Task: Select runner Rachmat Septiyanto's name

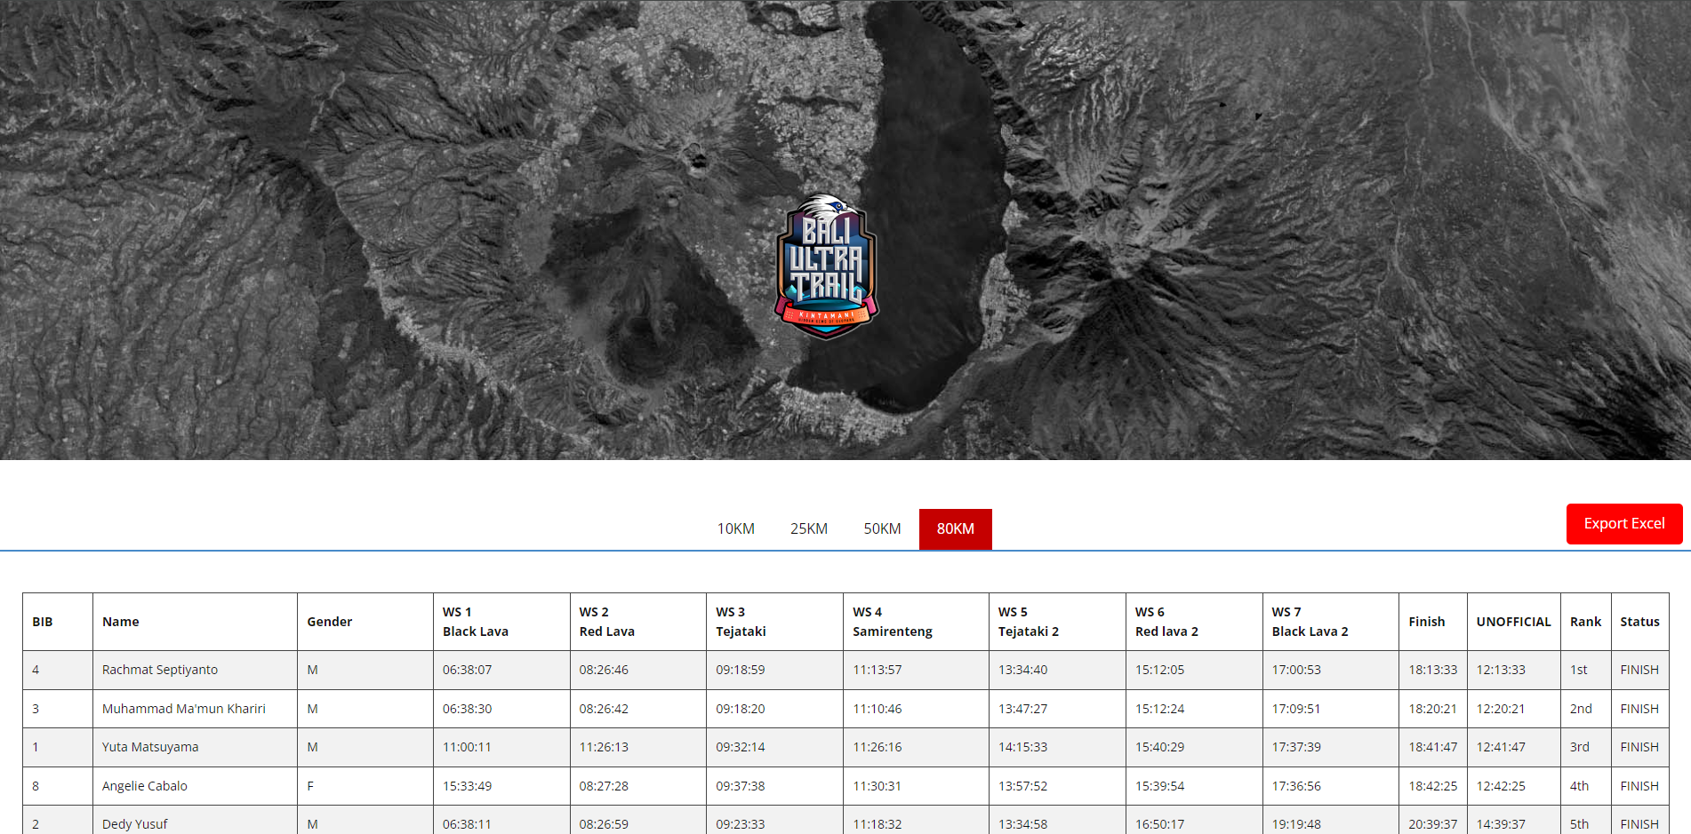Action: [160, 670]
